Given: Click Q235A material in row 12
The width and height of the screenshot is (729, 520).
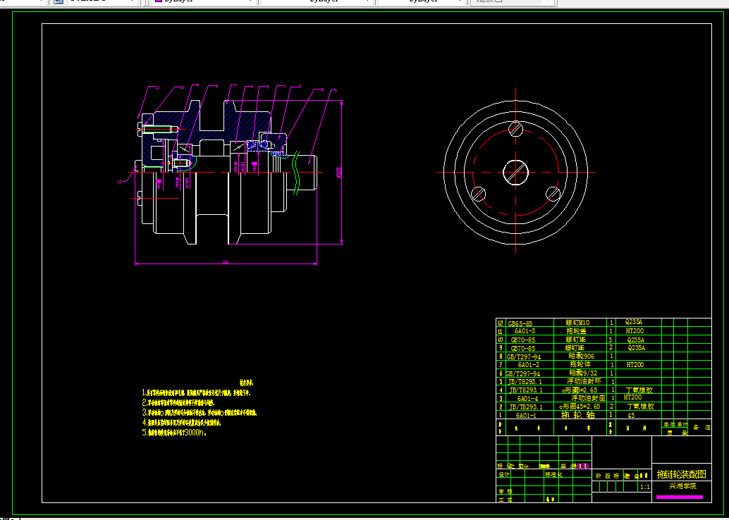Looking at the screenshot, I should click(634, 321).
